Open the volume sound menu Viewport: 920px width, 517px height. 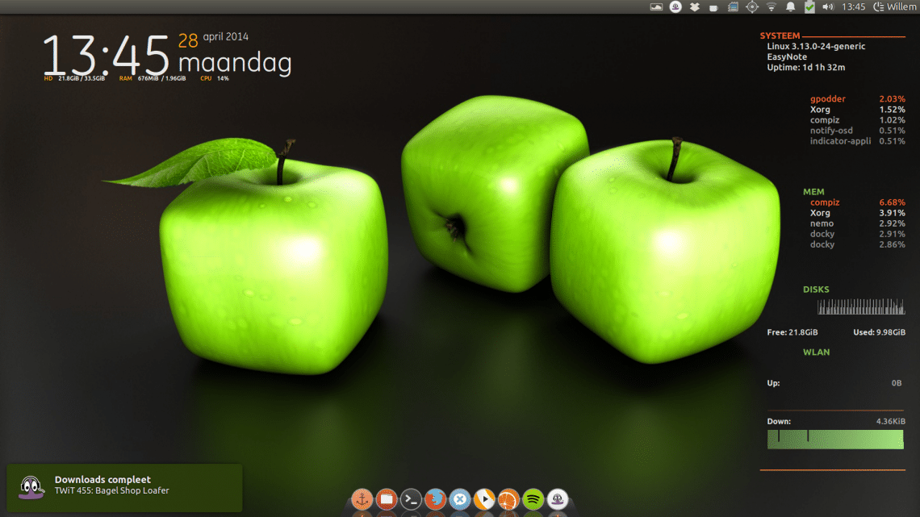(x=829, y=7)
